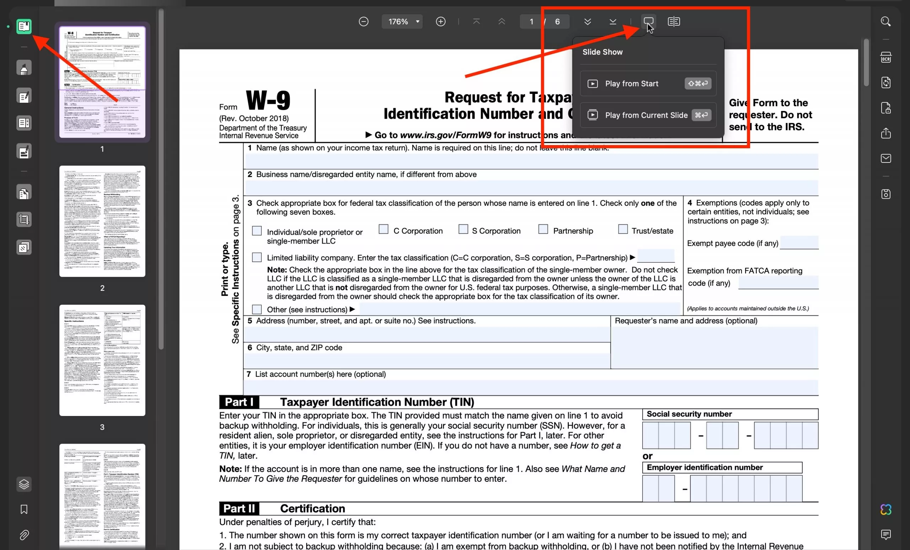Tick the Trust/estate checkbox
Image resolution: width=910 pixels, height=550 pixels.
623,229
